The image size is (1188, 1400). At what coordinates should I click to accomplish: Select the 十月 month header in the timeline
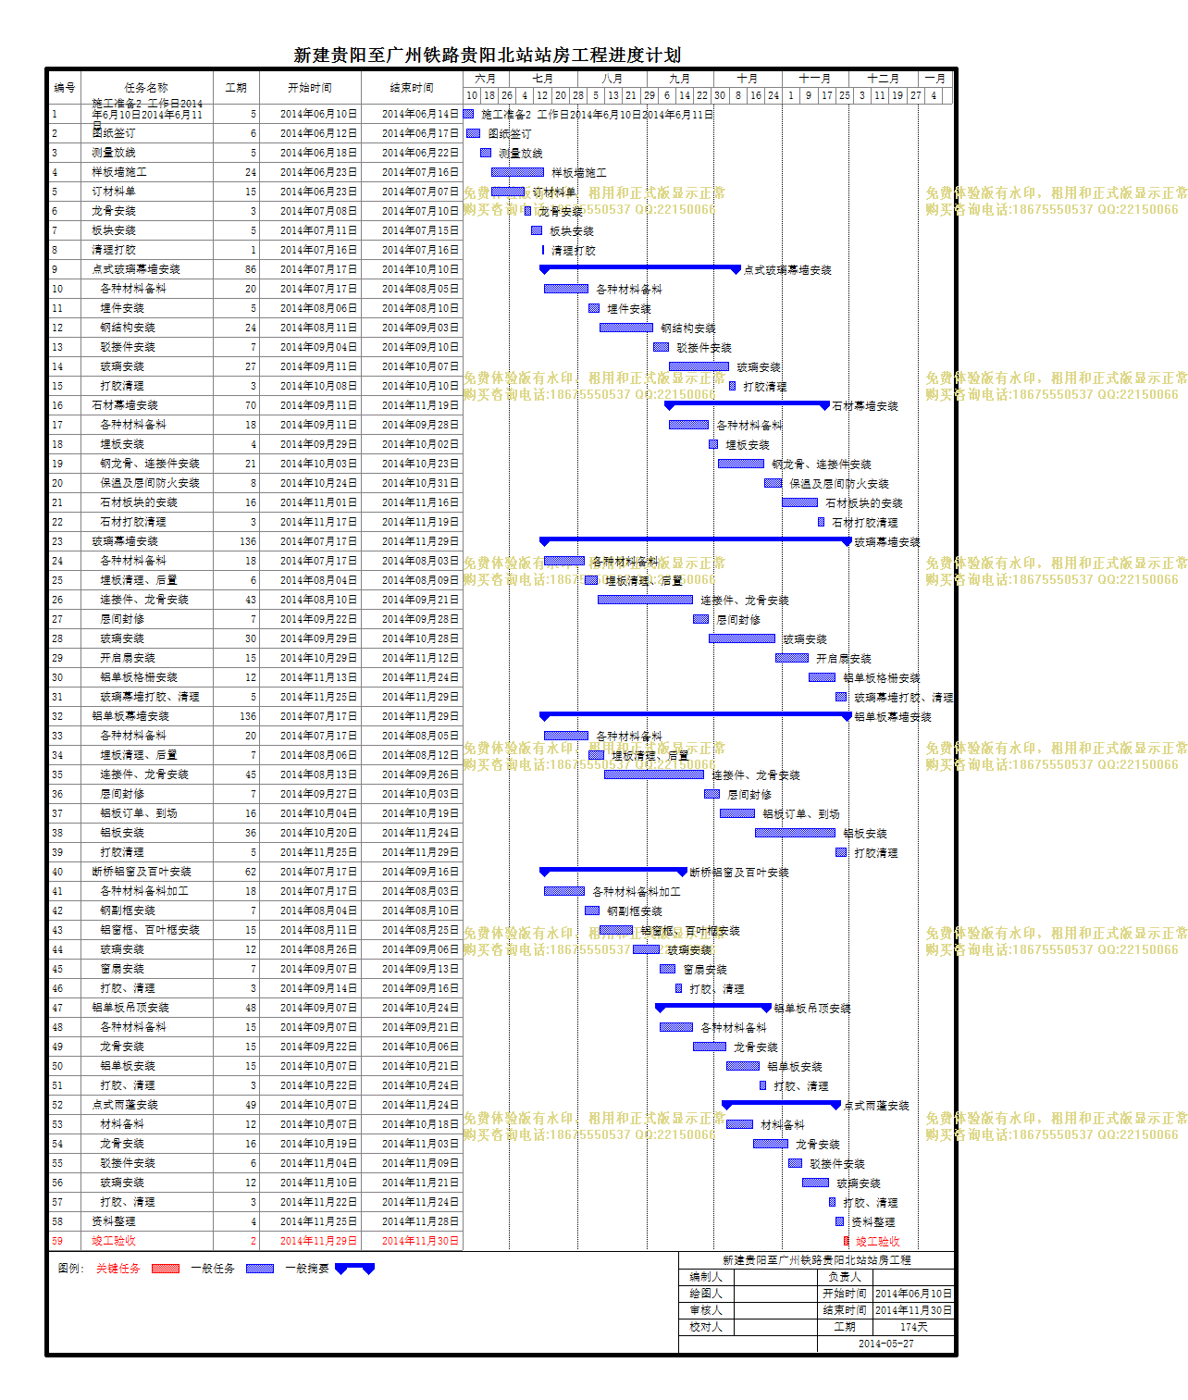(748, 79)
